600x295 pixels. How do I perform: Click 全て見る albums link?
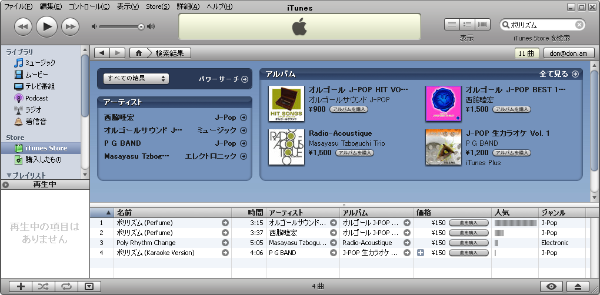click(559, 74)
